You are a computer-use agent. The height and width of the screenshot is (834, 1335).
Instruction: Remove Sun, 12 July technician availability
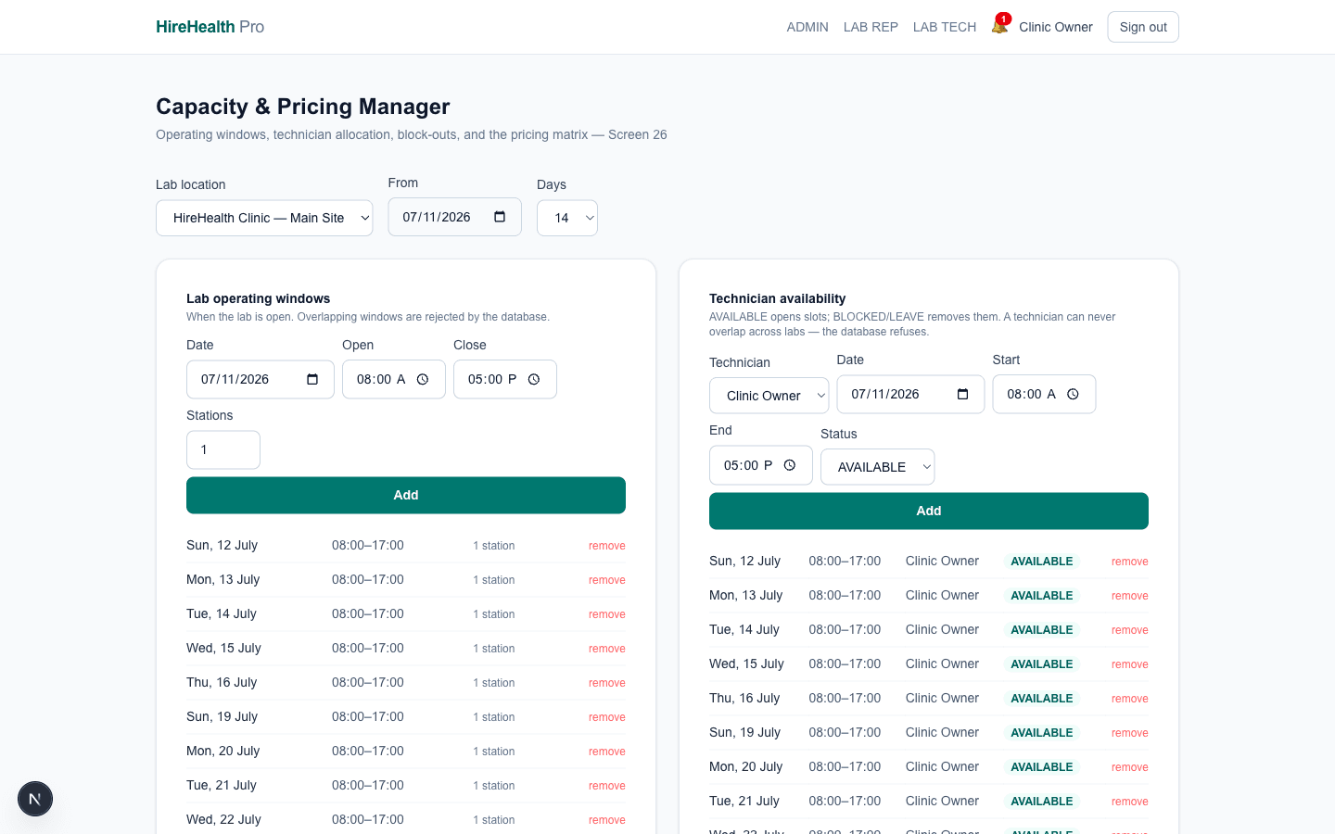[1130, 562]
